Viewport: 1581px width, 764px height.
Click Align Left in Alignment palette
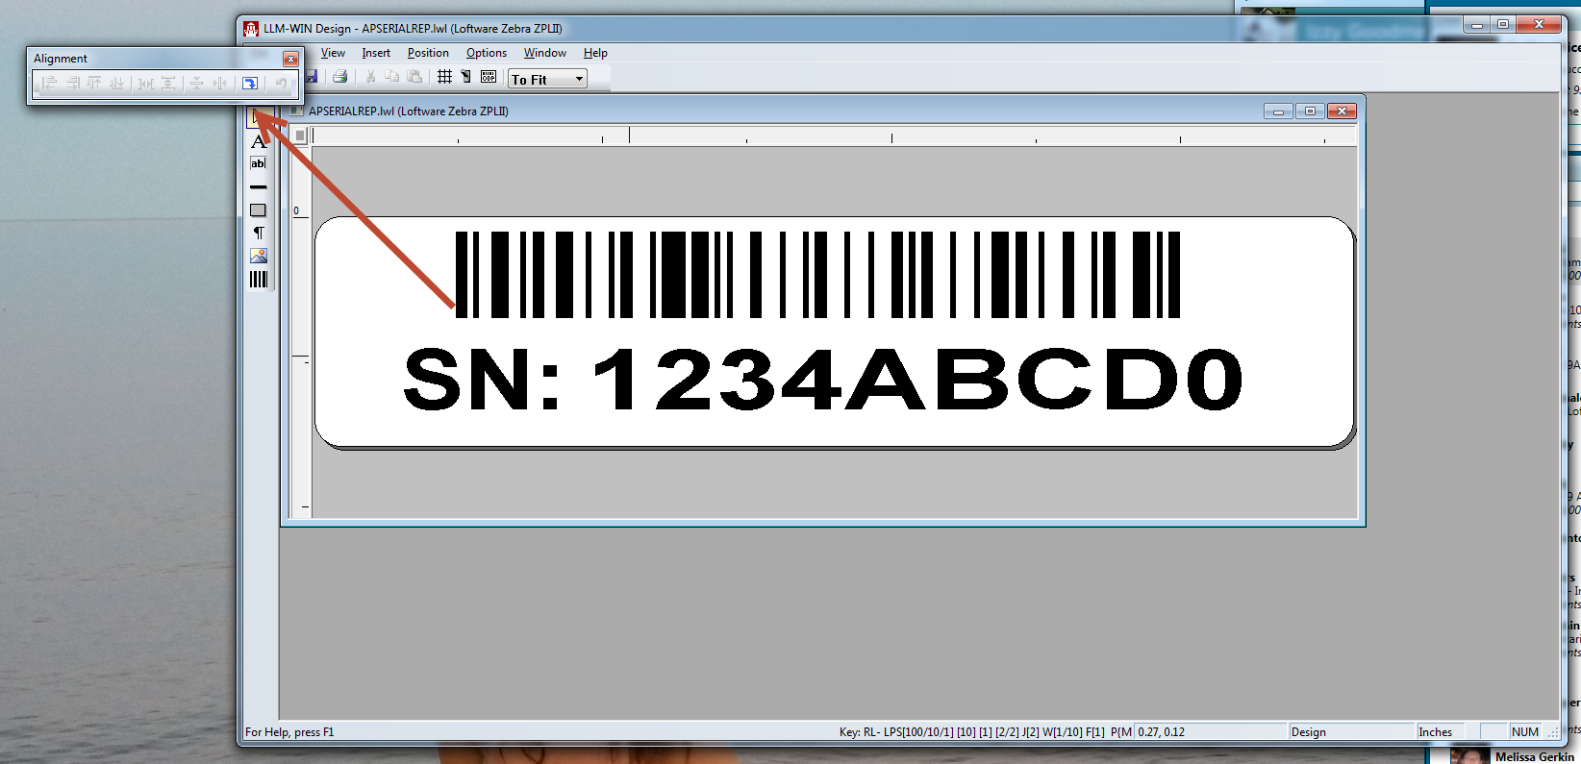click(49, 84)
